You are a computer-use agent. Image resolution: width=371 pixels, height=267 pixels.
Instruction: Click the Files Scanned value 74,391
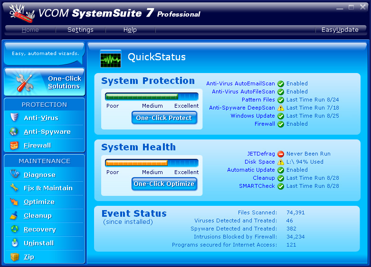click(x=295, y=212)
